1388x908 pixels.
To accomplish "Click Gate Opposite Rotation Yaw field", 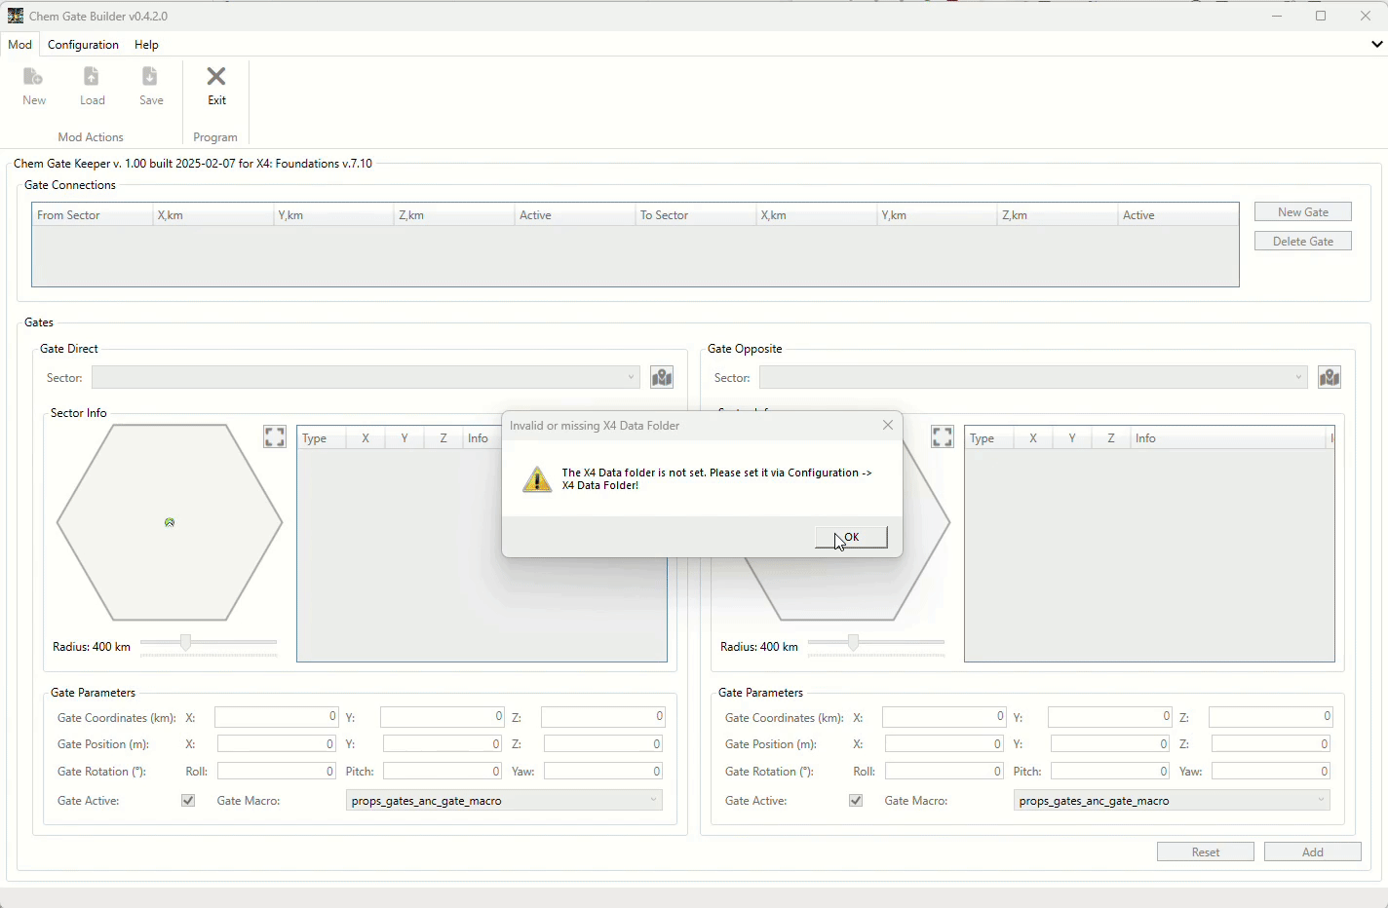I will click(1271, 772).
